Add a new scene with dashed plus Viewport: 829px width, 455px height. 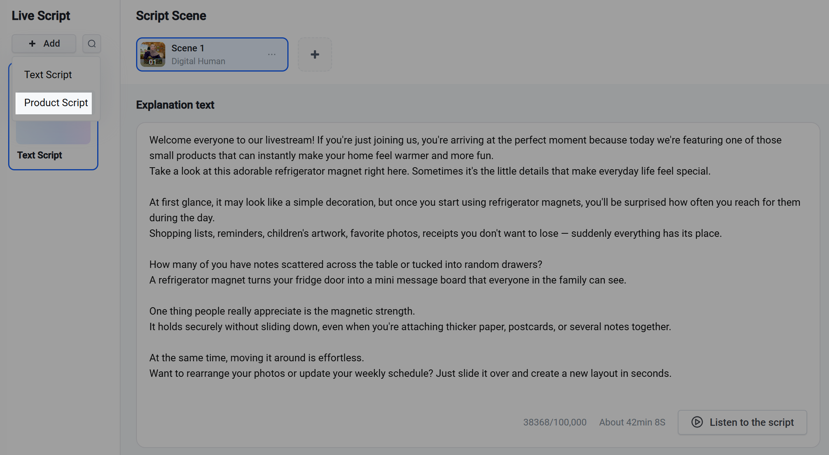click(315, 54)
